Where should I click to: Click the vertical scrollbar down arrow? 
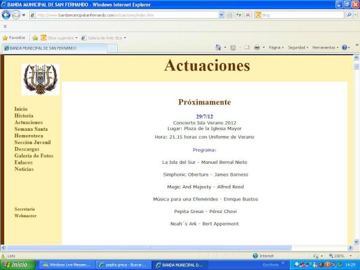(356, 242)
